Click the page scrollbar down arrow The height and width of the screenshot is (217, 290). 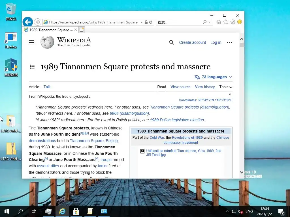click(x=242, y=172)
